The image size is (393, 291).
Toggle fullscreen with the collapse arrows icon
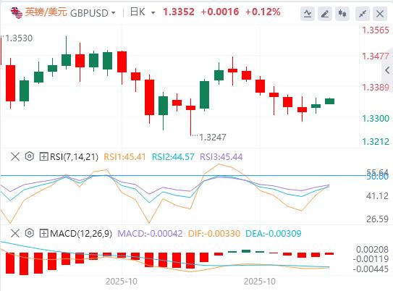click(363, 14)
